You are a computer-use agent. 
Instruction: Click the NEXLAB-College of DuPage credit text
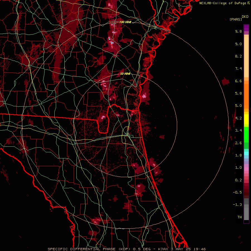click(x=223, y=3)
